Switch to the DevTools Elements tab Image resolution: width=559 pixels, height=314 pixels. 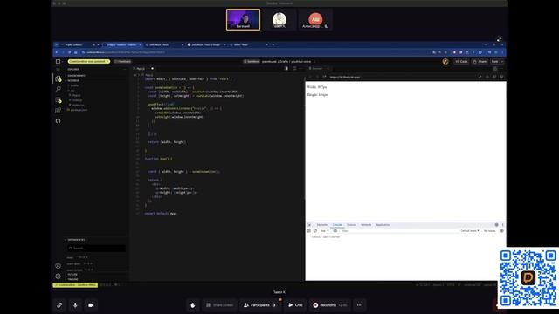(x=322, y=225)
